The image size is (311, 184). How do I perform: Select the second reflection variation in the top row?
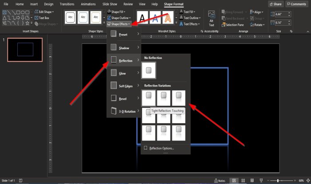pos(163,98)
